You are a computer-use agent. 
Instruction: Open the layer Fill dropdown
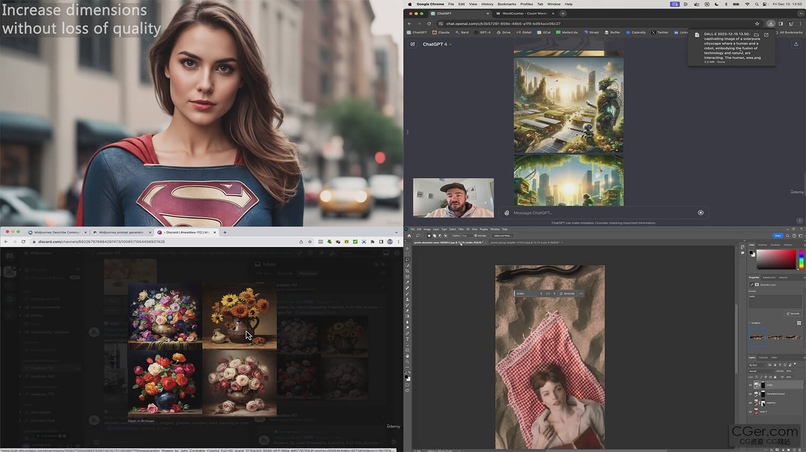coord(794,377)
